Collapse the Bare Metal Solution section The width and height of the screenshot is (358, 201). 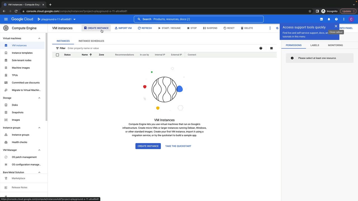(x=39, y=172)
